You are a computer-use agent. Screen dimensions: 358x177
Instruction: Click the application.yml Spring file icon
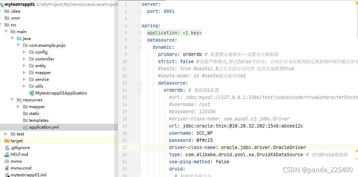25,128
